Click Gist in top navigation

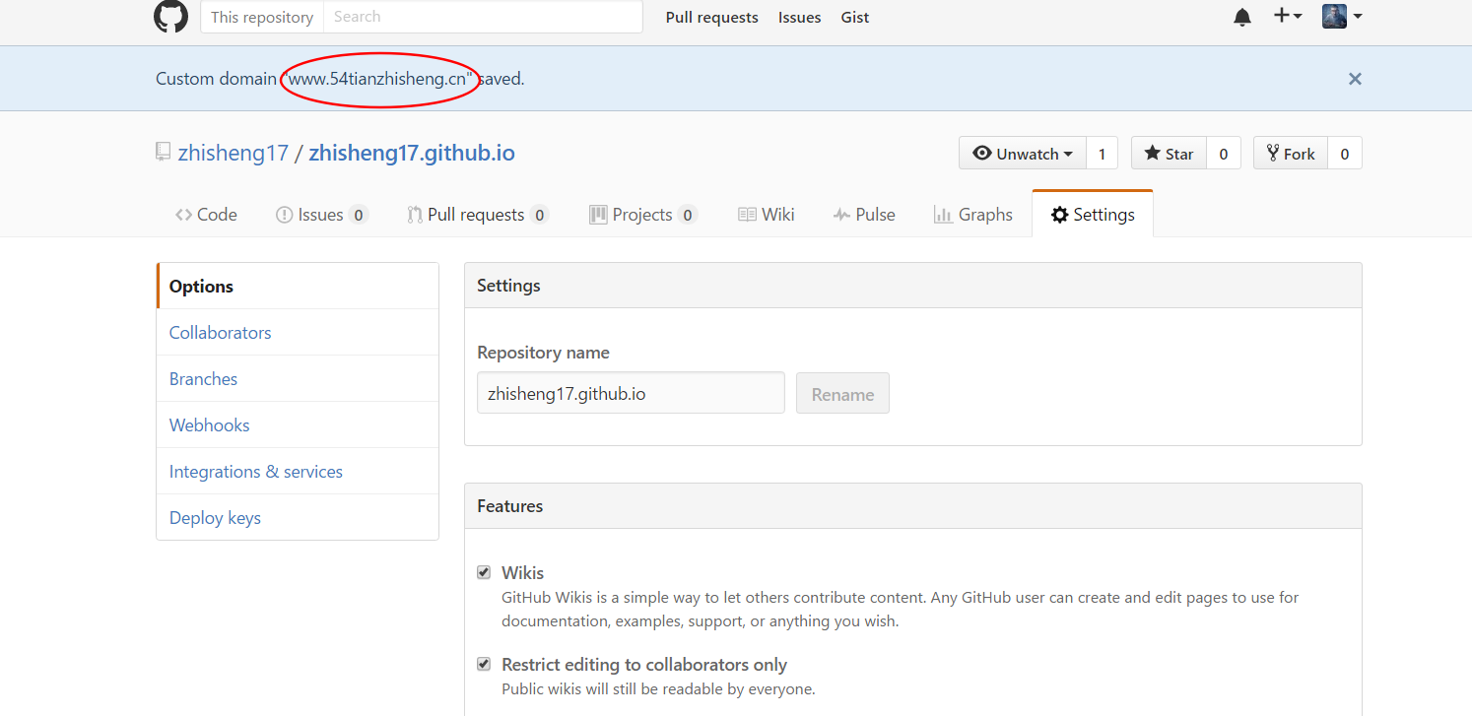coord(855,17)
